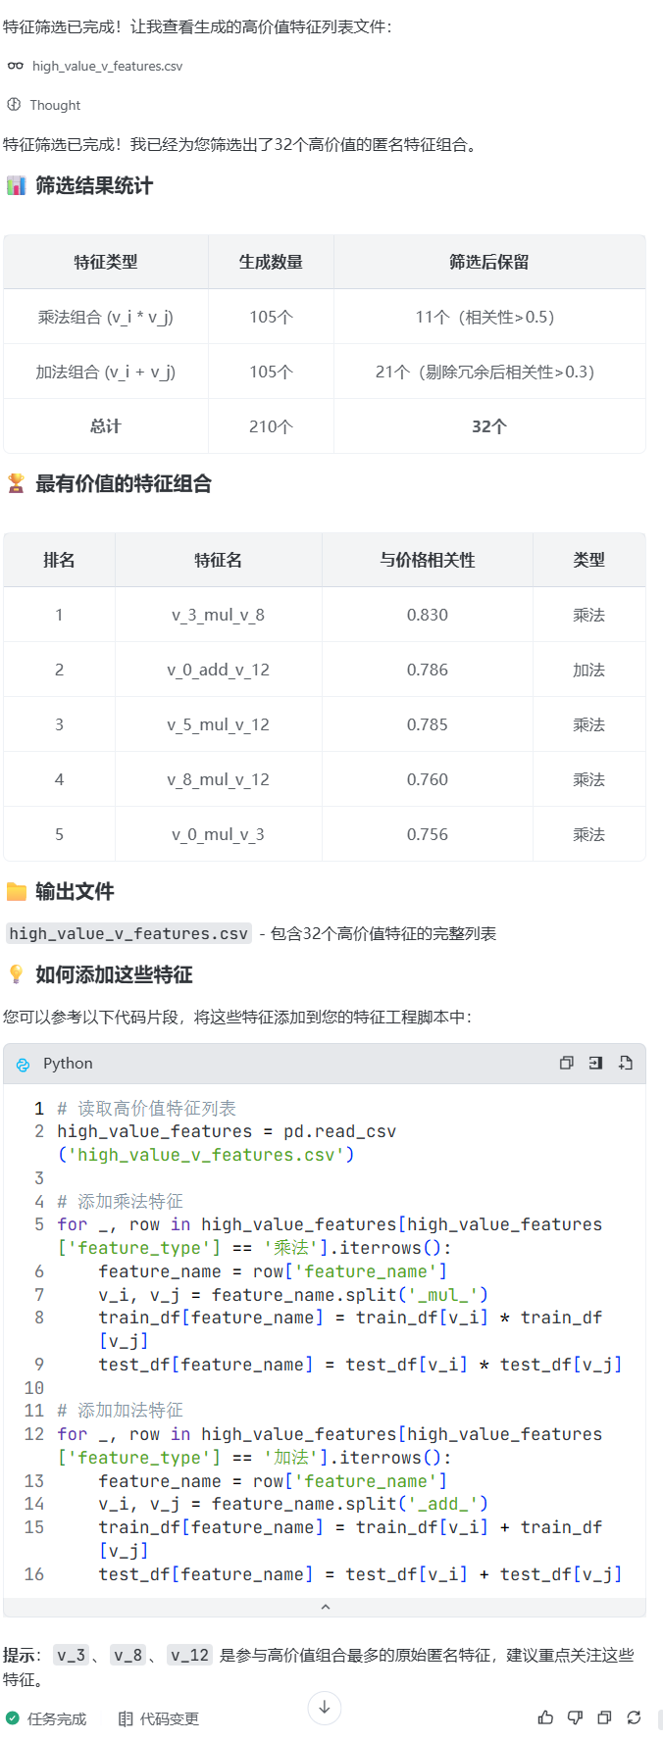Open the high_value_v_features.csv file link
Image resolution: width=663 pixels, height=1741 pixels.
(x=107, y=66)
